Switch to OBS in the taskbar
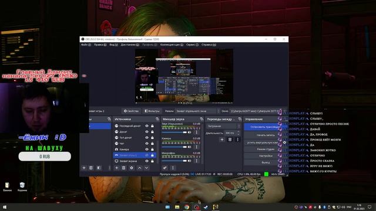The image size is (376, 211). click(x=196, y=207)
